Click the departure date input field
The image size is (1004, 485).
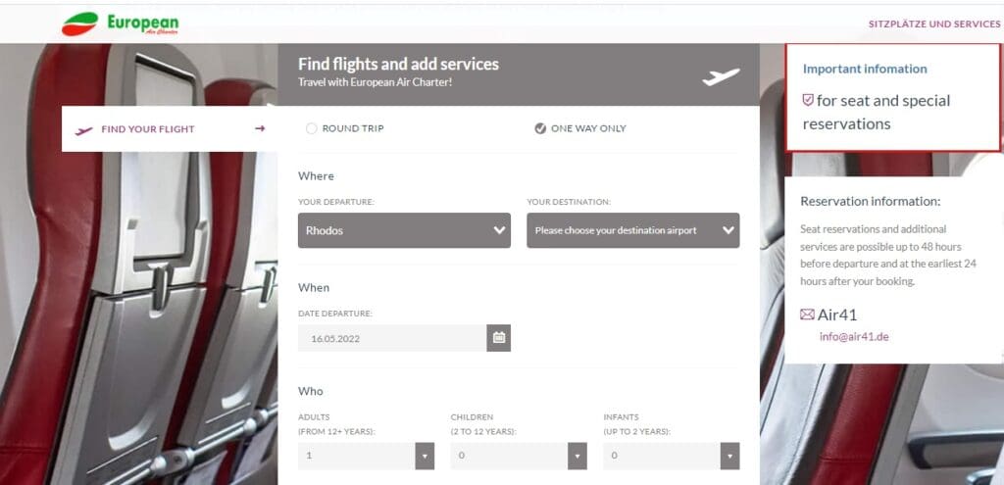coord(392,338)
